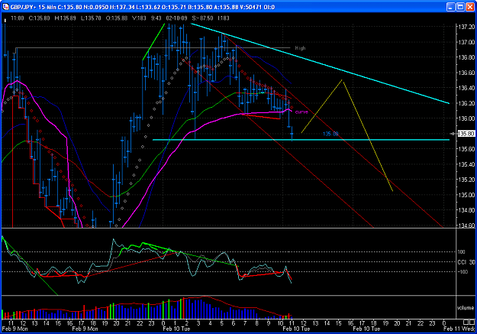
Task: Click the 'CCI 30' indicator pane label
Action: tap(466, 262)
